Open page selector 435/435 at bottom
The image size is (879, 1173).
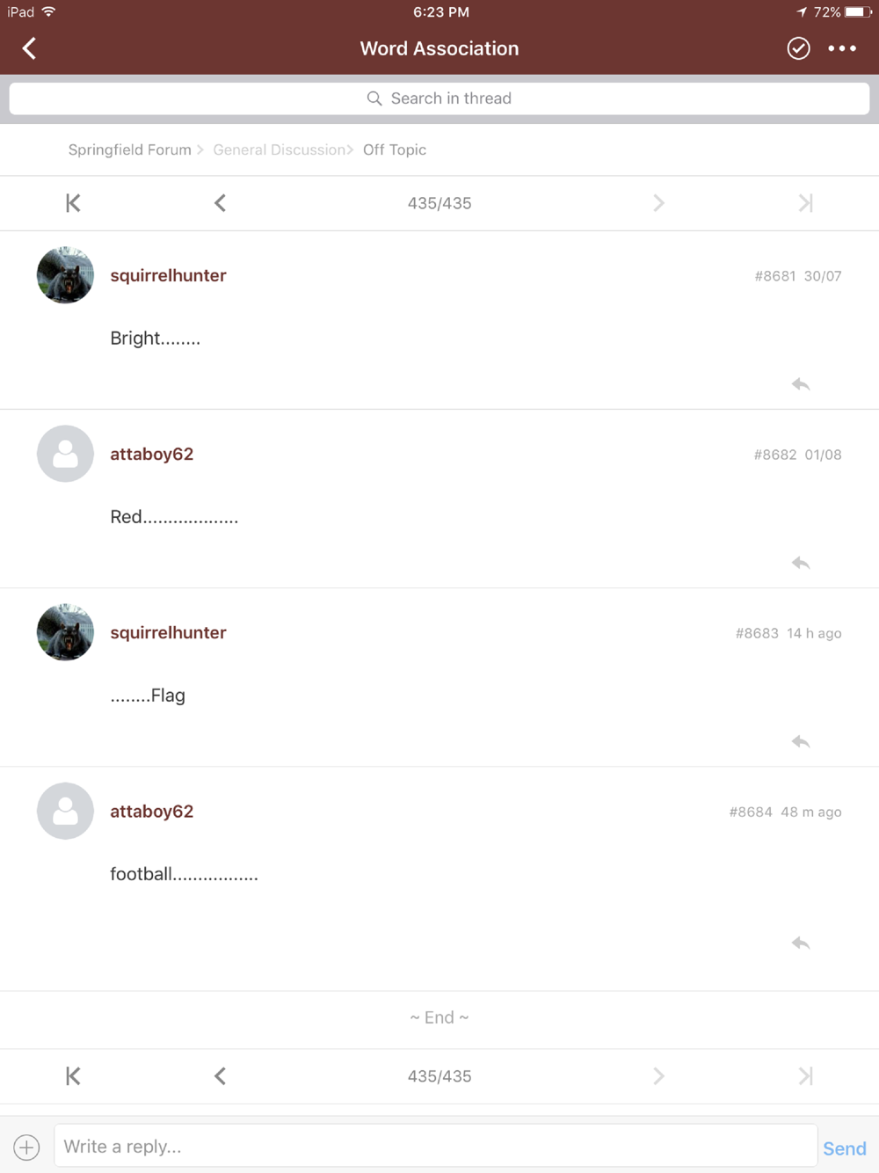coord(439,1076)
